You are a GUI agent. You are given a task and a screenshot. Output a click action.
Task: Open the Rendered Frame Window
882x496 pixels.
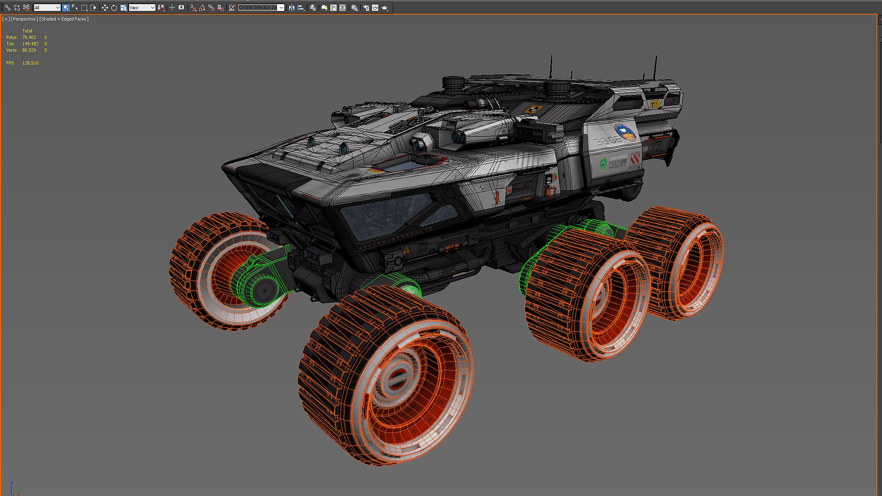coord(375,8)
